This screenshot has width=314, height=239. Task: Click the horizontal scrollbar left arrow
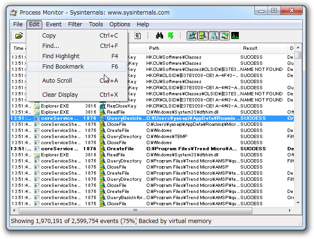tap(14, 211)
